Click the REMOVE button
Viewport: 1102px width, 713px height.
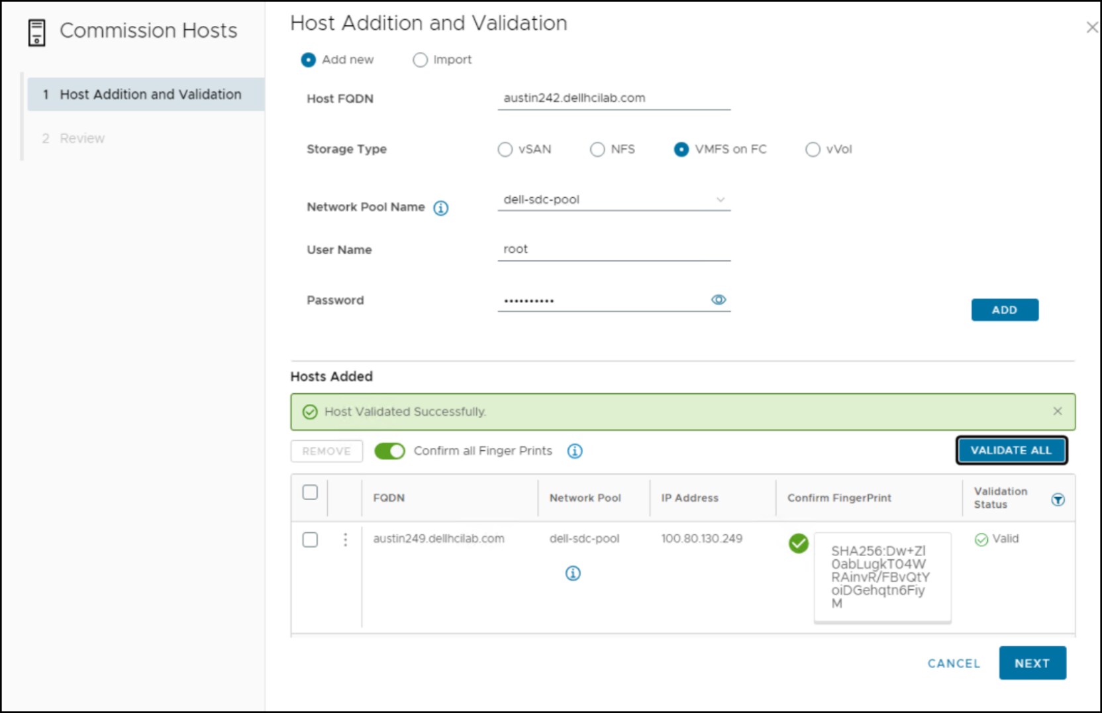326,452
